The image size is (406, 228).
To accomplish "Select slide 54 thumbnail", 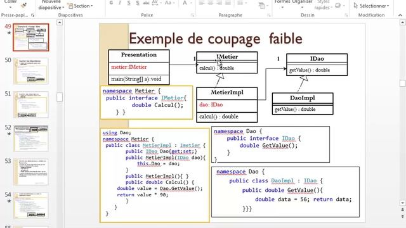I will 31,205.
